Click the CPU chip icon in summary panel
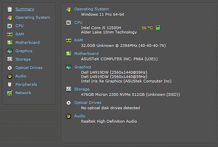This screenshot has height=147, width=218. point(69,23)
